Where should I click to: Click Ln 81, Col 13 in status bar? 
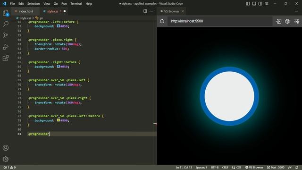pos(184,167)
